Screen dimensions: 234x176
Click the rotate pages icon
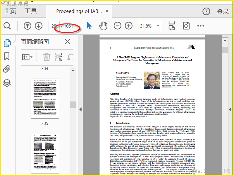[x=70, y=57]
